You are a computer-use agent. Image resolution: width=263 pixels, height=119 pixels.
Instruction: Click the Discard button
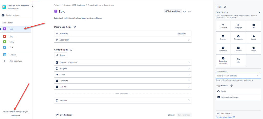[171, 115]
